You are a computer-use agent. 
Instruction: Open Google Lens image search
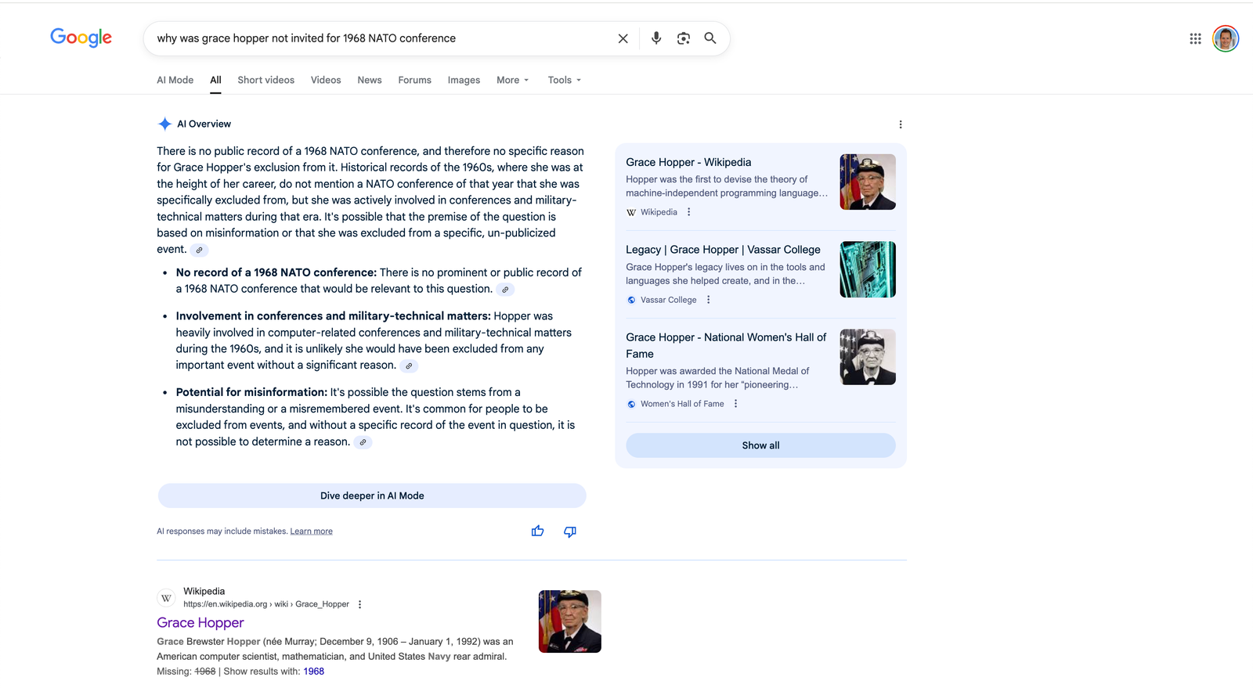click(x=684, y=38)
